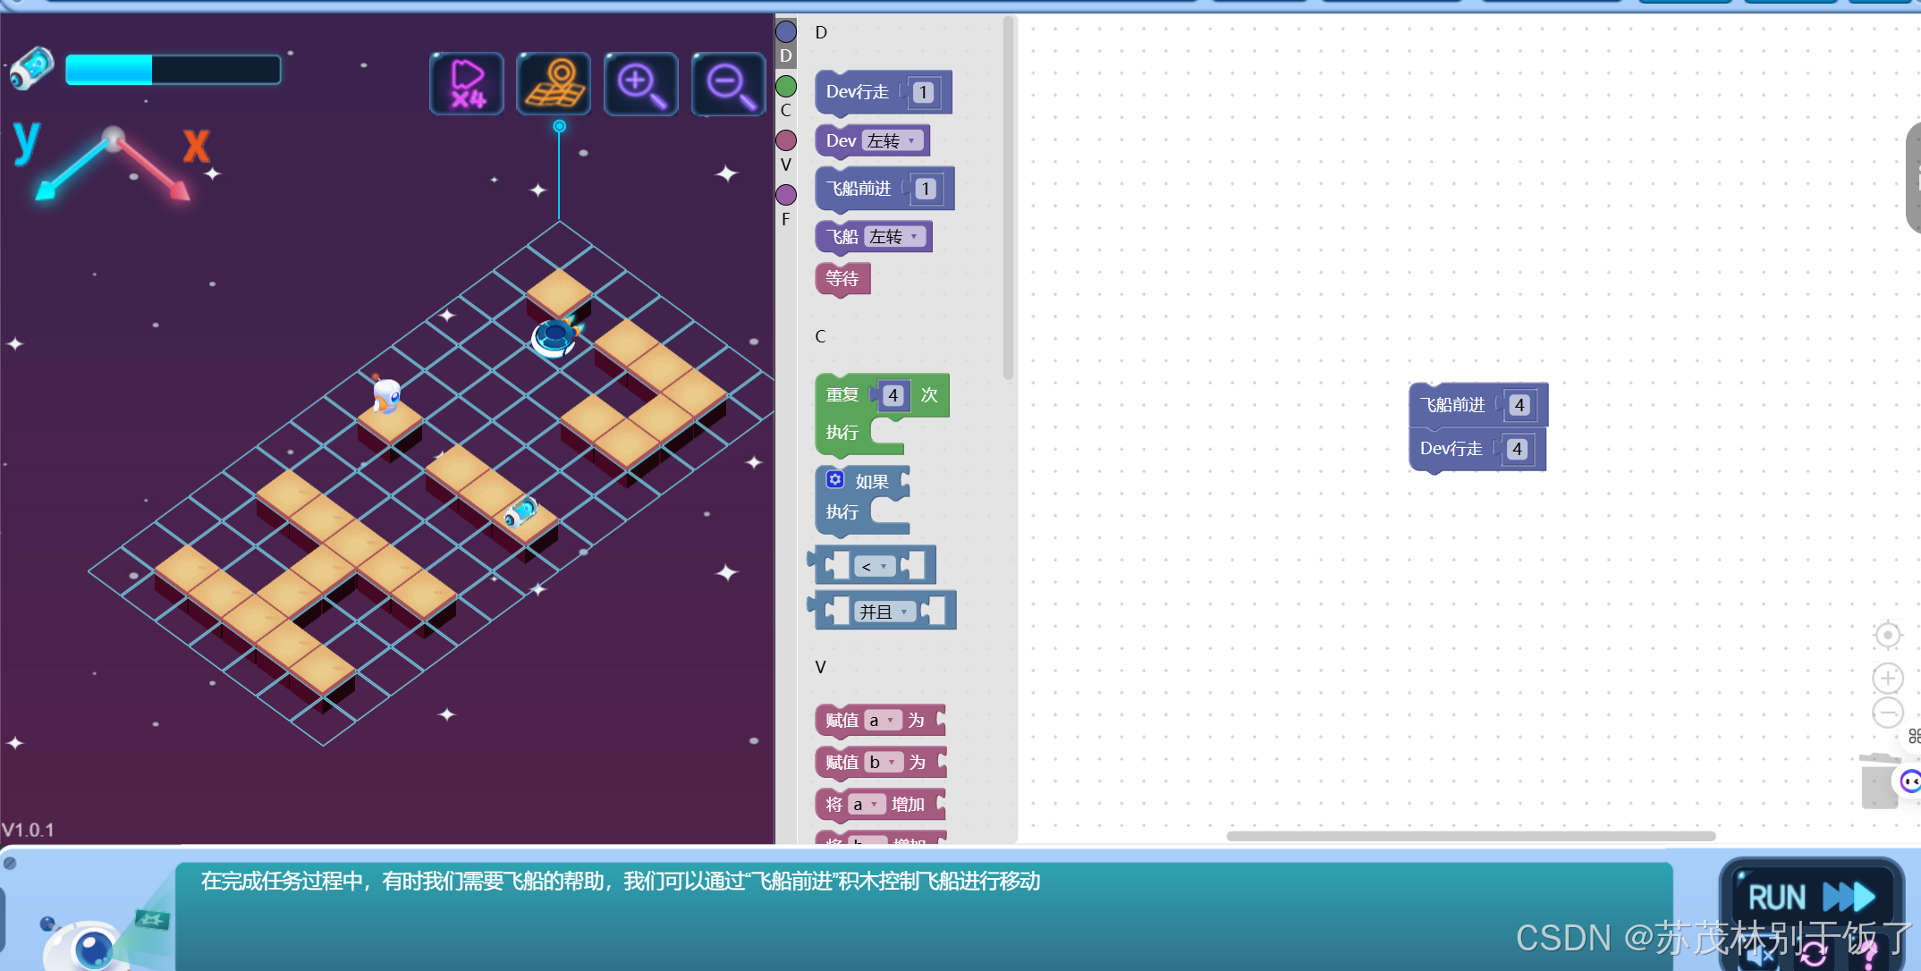Click the workspace horizontal scrollbar
The image size is (1921, 971).
(1470, 836)
